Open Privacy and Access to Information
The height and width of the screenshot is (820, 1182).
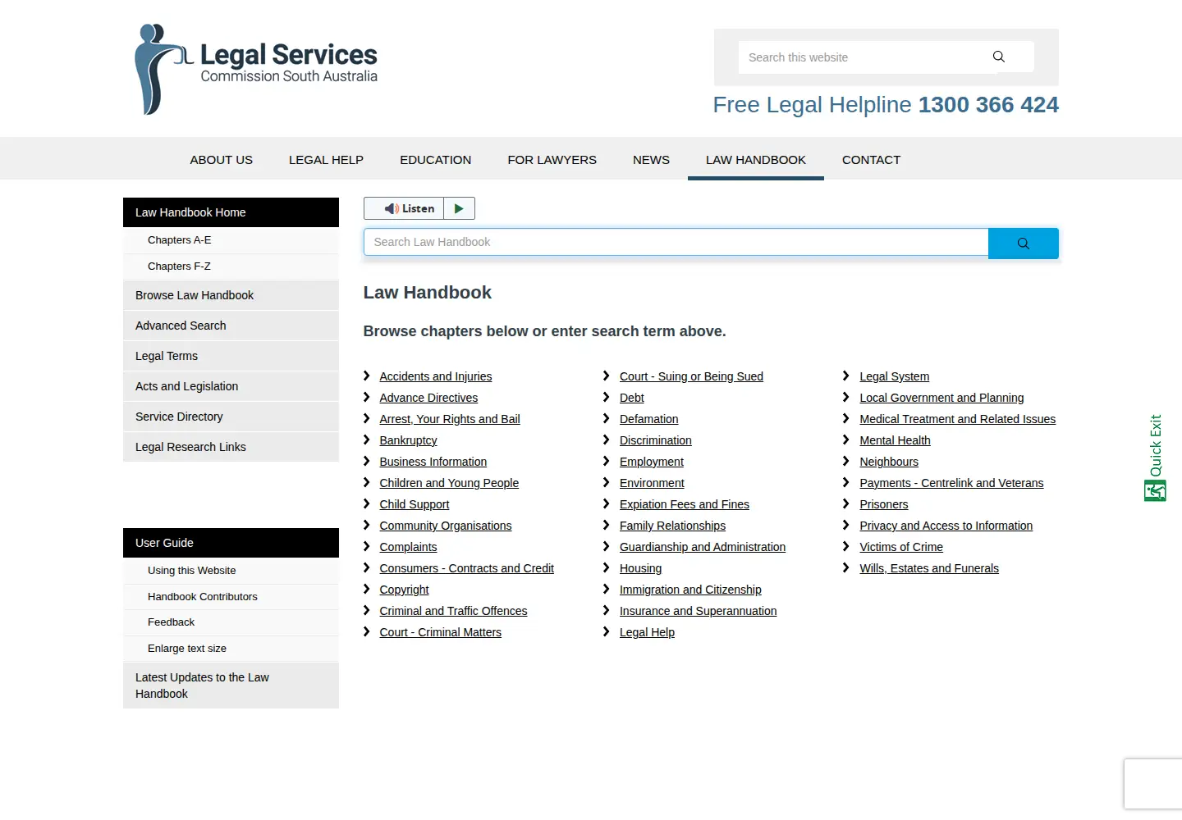tap(946, 526)
